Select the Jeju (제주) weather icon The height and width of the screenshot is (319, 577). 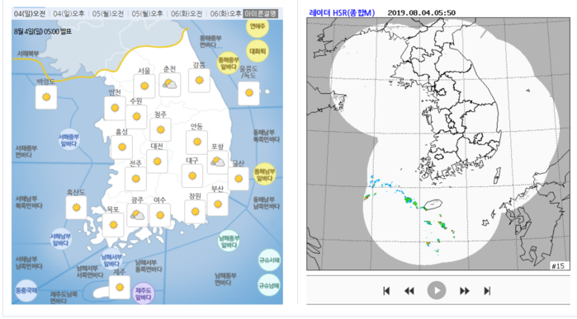click(x=119, y=287)
